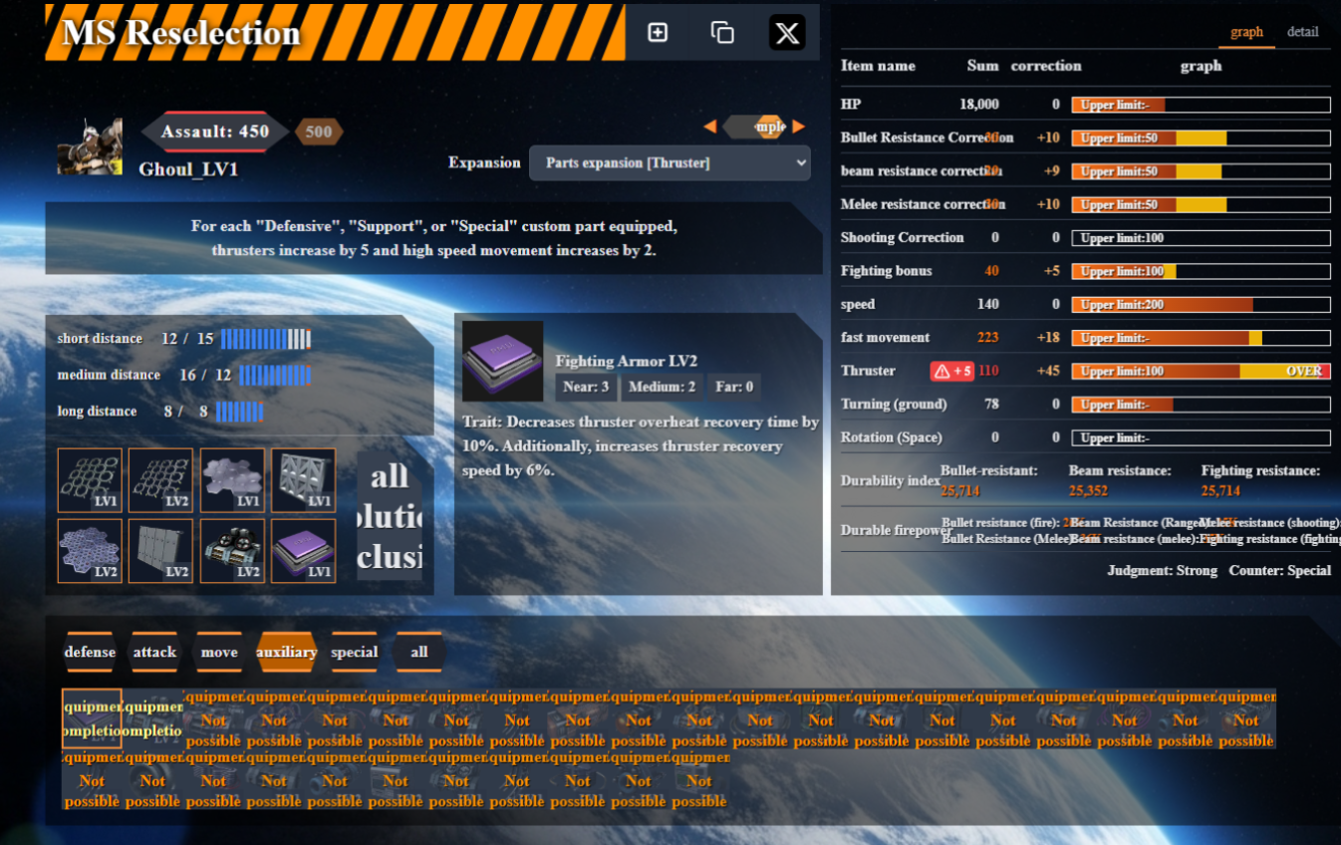The image size is (1341, 845).
Task: Select the equipped ring lattice part labeled LV1
Action: 90,480
